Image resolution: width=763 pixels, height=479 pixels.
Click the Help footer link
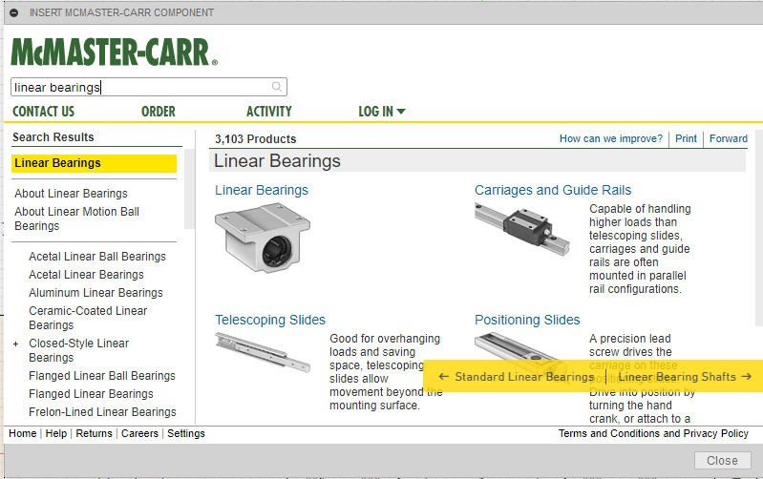pyautogui.click(x=56, y=433)
